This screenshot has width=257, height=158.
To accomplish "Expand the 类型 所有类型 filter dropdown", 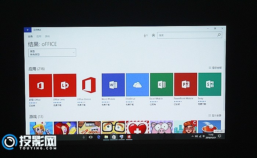I will point(52,53).
